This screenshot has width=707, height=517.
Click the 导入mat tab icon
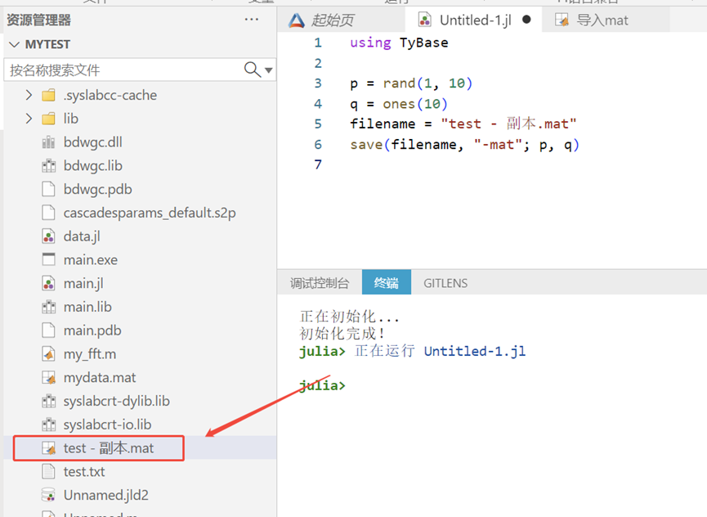562,20
